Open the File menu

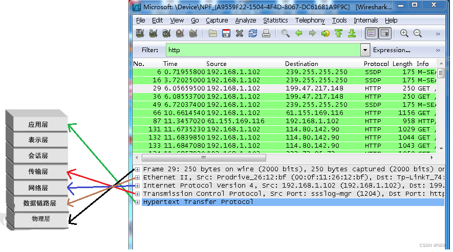[141, 20]
